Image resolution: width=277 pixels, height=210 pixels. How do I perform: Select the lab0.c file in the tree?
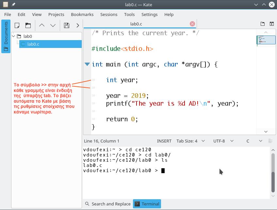click(x=50, y=44)
